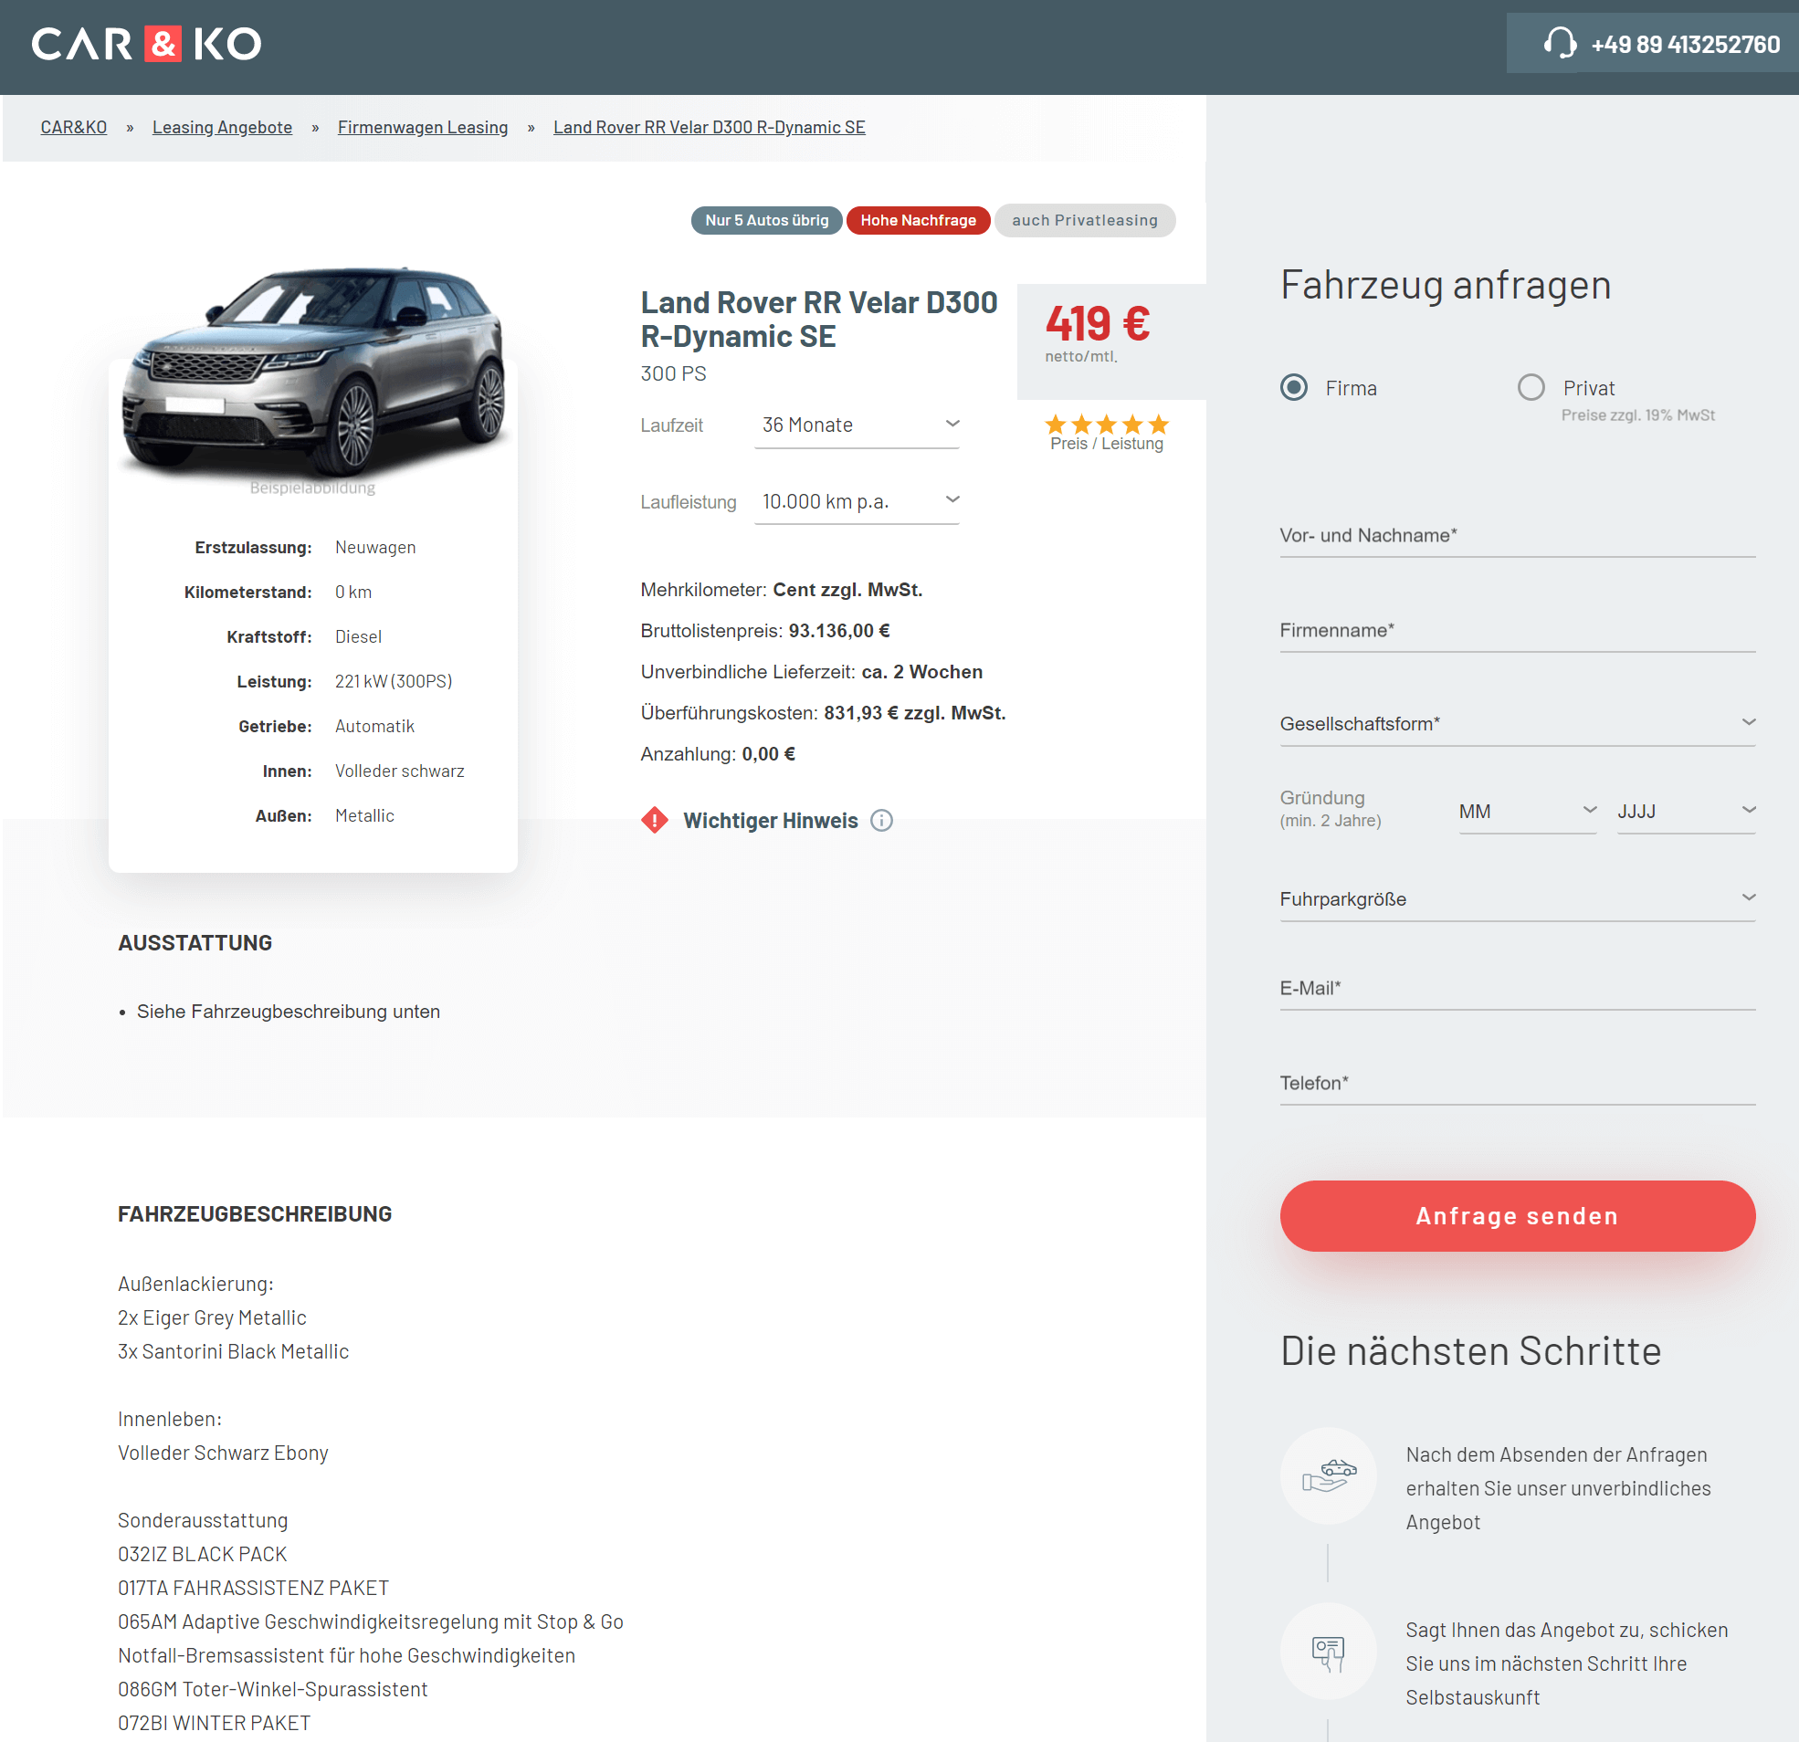Image resolution: width=1799 pixels, height=1742 pixels.
Task: Open the info icon beside Wichtiger Hinweis
Action: pyautogui.click(x=881, y=820)
